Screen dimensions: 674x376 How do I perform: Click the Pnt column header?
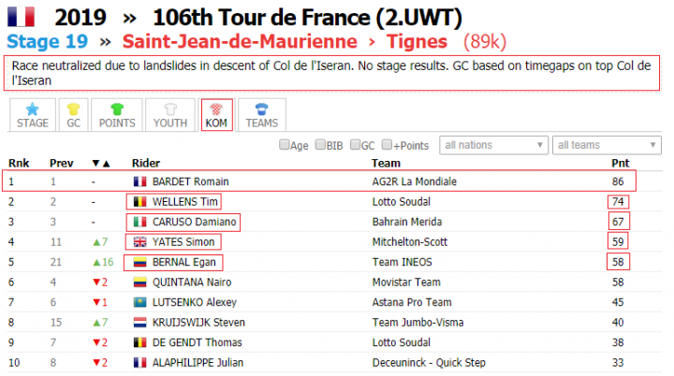point(621,164)
